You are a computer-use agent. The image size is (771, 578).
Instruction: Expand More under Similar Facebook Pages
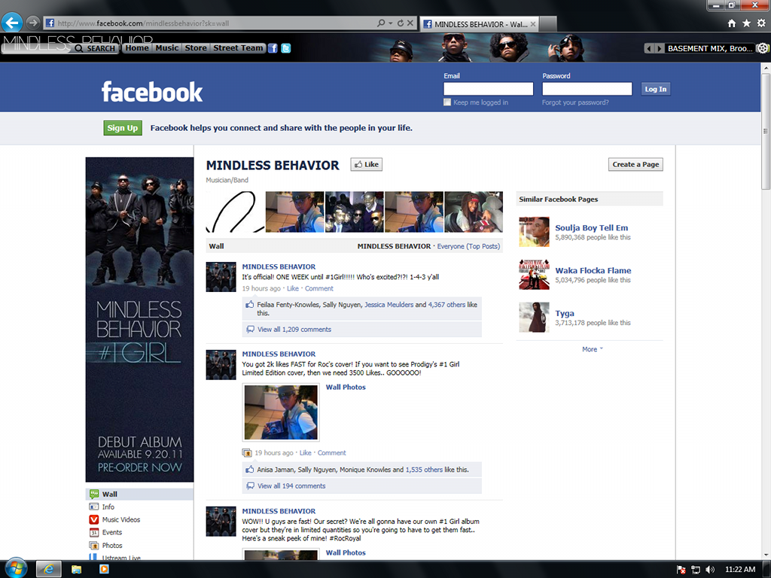(x=590, y=348)
